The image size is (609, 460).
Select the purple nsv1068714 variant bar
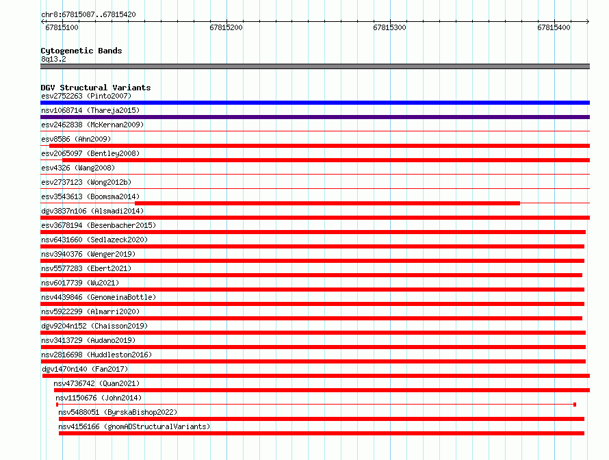[315, 117]
